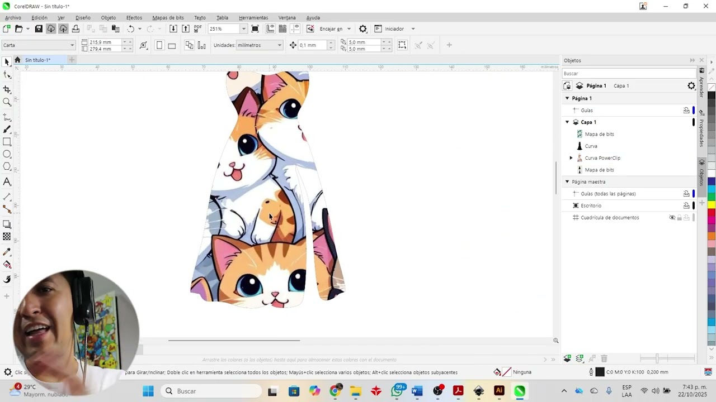Activate the Text tool

(x=7, y=182)
